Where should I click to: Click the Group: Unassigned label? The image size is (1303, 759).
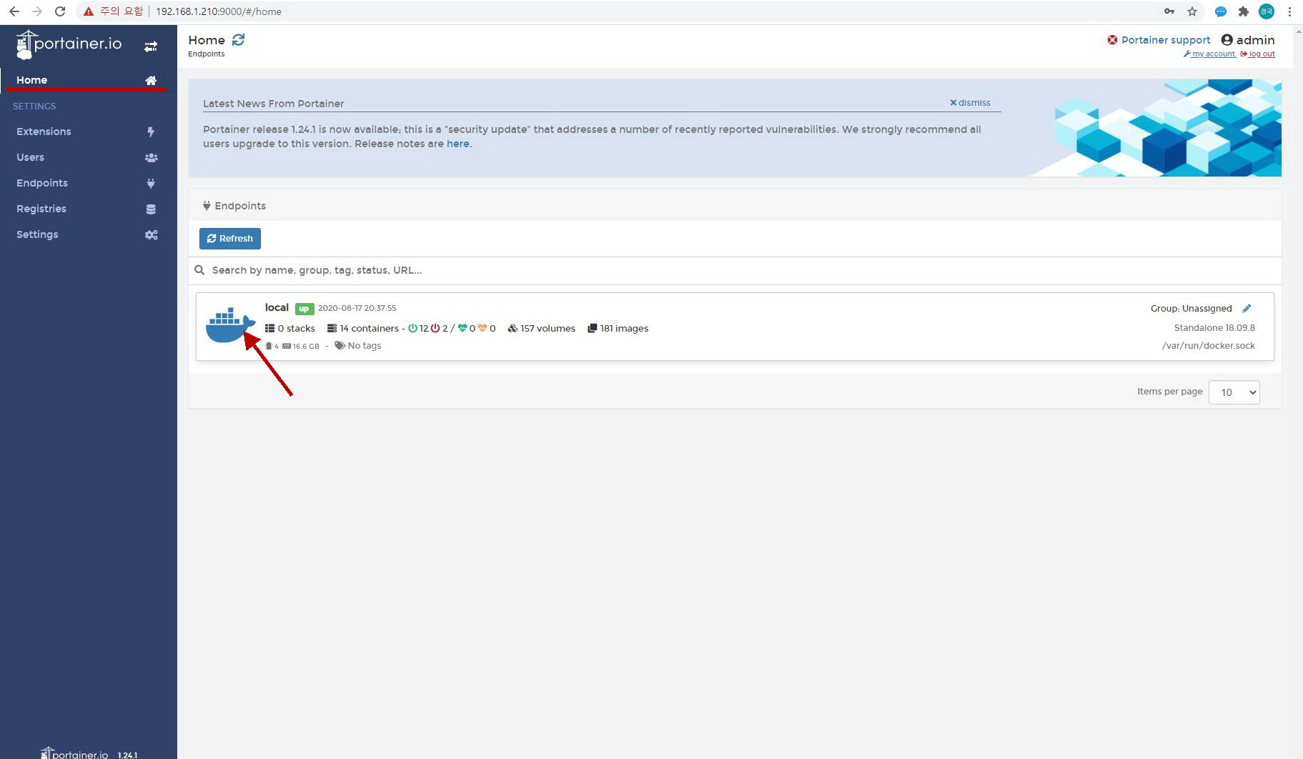coord(1191,309)
